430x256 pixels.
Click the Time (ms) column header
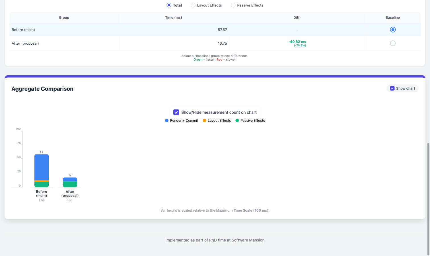pyautogui.click(x=174, y=18)
